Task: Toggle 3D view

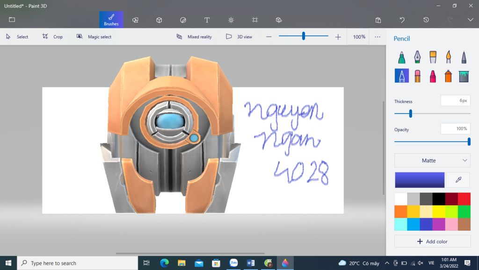Action: coord(239,36)
